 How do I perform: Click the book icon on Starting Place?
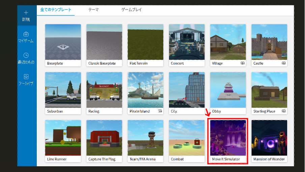283,111
